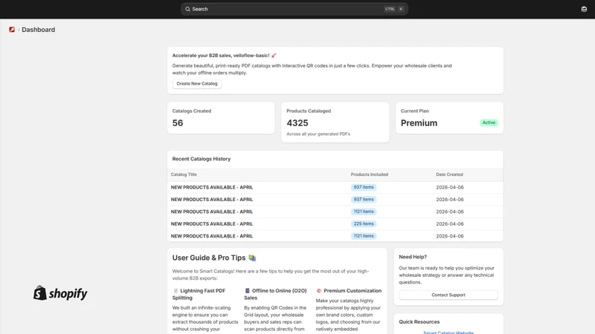
Task: Click the Premium plan label
Action: pos(419,123)
